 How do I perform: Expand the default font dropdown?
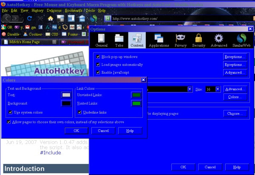pyautogui.click(x=190, y=89)
